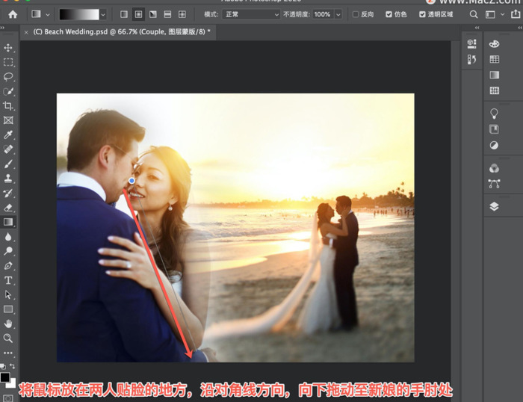
Task: Open the Edit Toolbar ellipsis menu
Action: [8, 353]
